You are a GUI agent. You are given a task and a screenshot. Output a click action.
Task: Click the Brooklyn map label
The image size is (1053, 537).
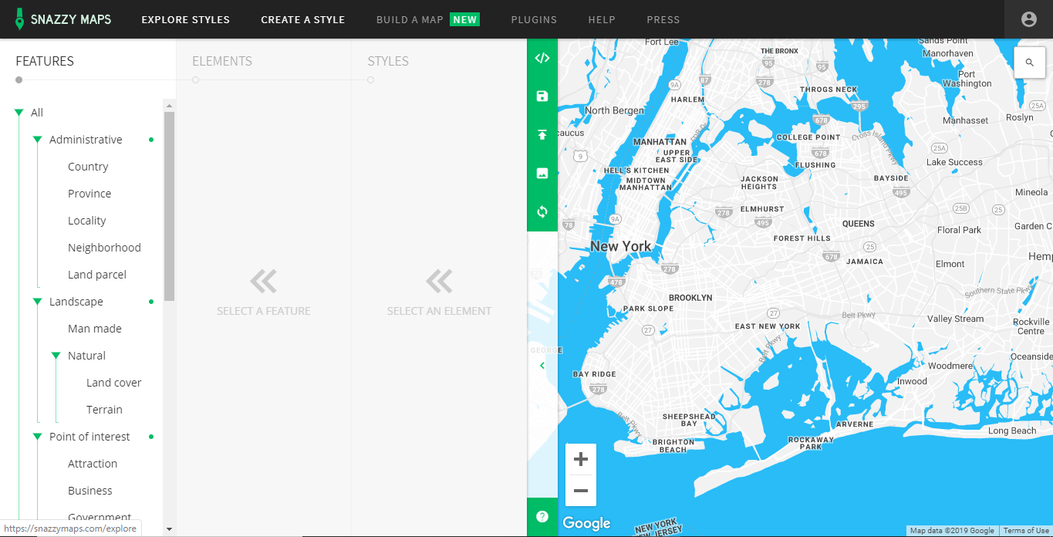tap(690, 298)
